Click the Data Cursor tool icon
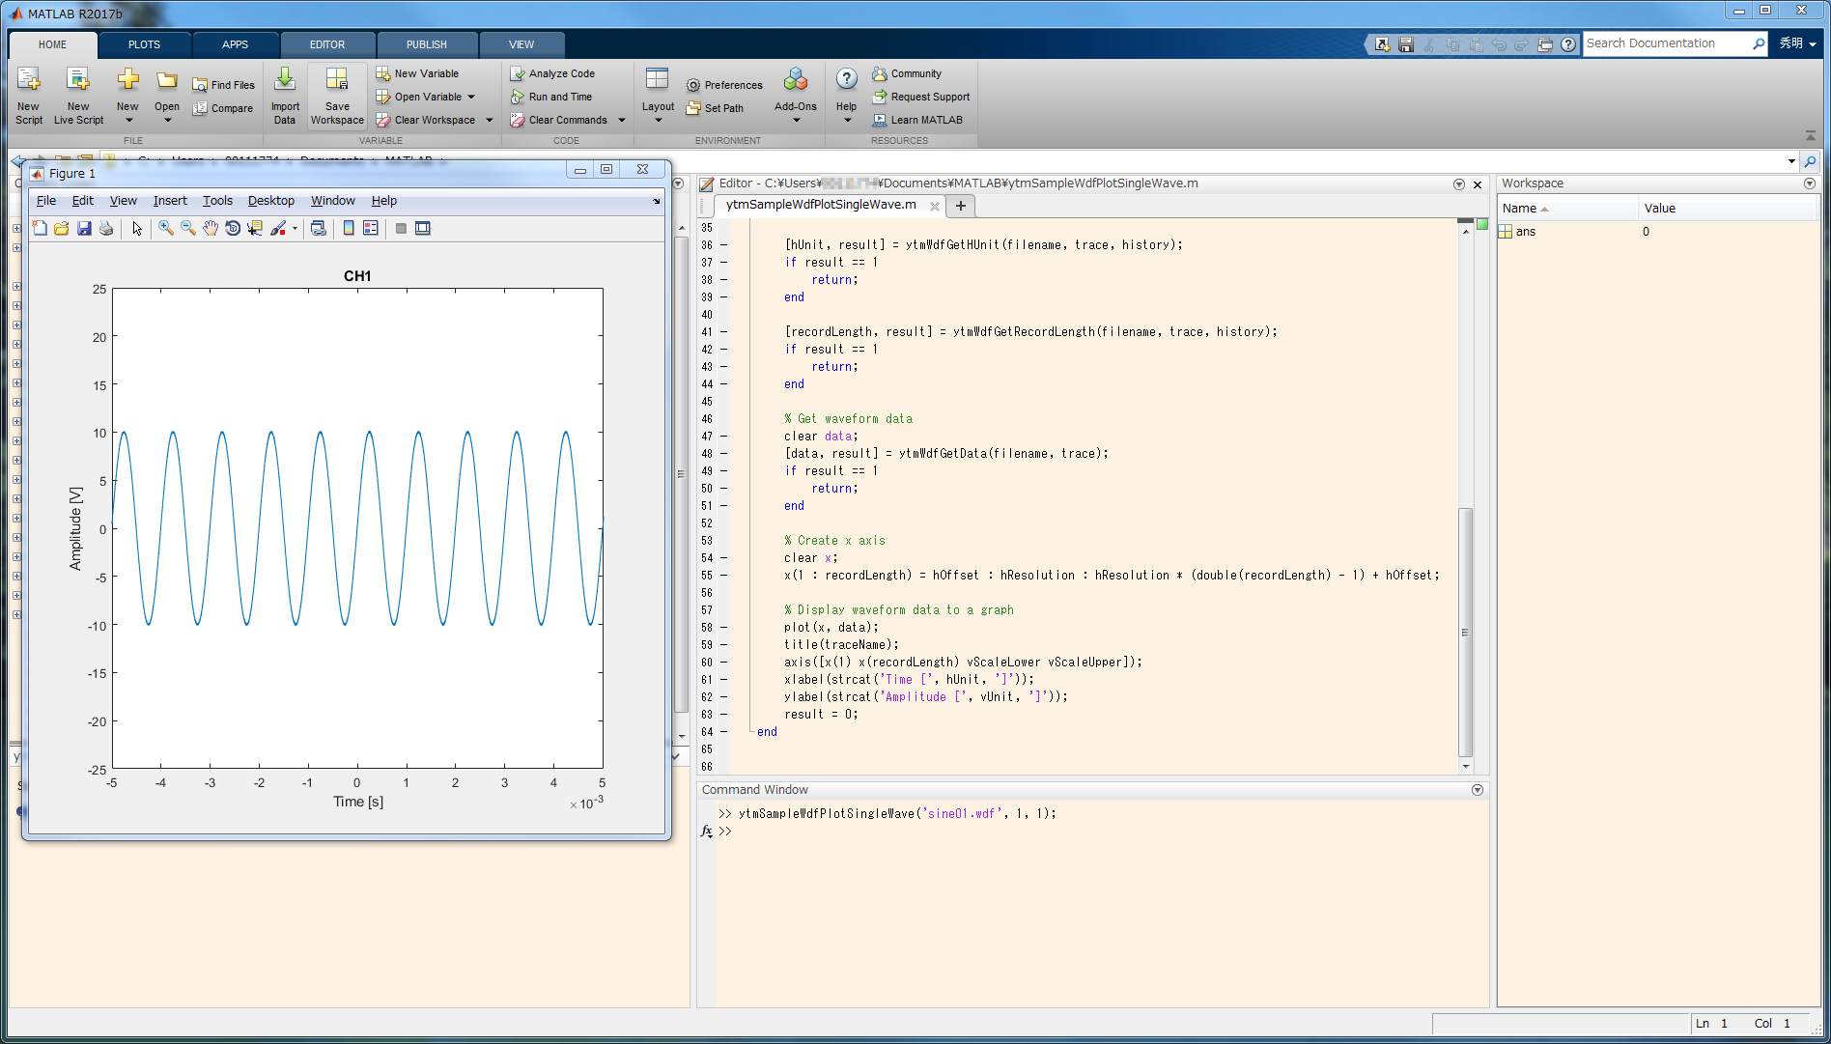This screenshot has height=1044, width=1831. coord(255,229)
